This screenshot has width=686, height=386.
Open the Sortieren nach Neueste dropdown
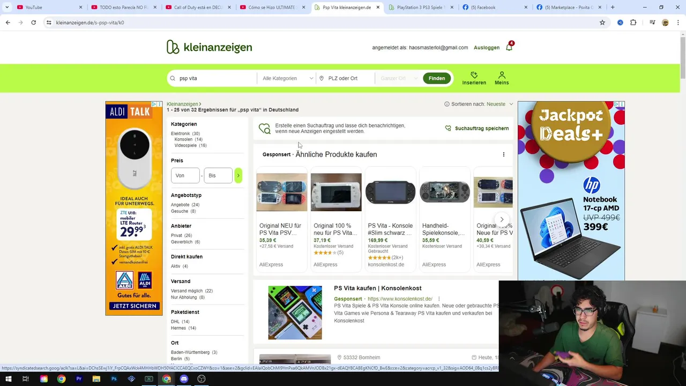499,104
